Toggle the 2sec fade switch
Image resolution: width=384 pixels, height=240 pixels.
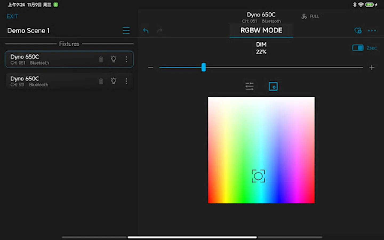coord(358,48)
